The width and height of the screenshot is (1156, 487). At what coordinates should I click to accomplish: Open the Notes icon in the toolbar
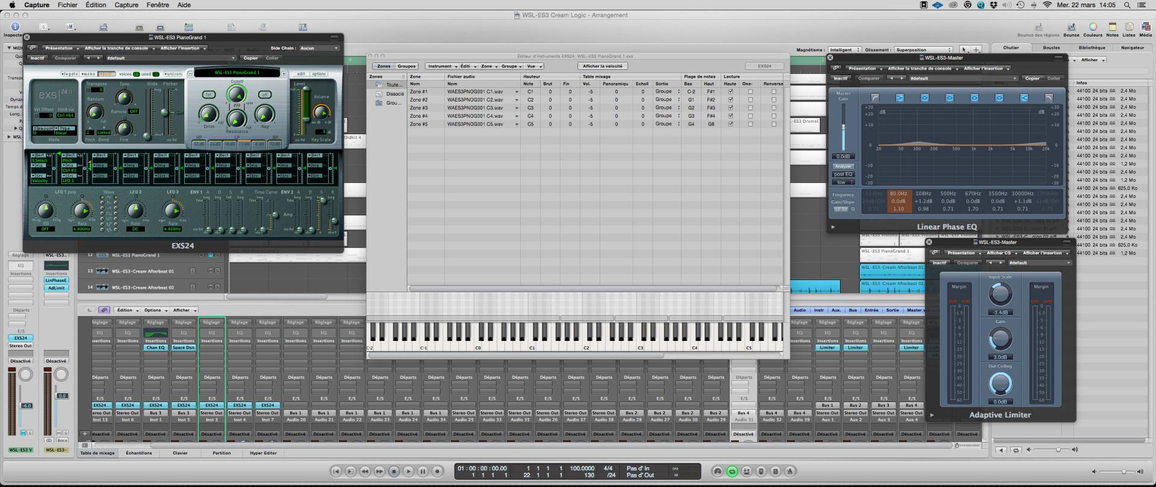click(1112, 27)
